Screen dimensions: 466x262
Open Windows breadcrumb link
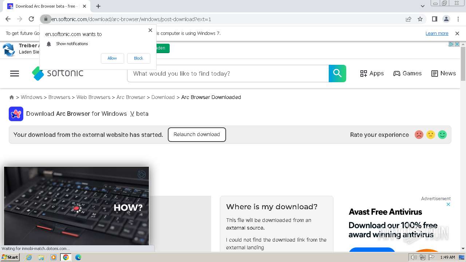click(31, 97)
